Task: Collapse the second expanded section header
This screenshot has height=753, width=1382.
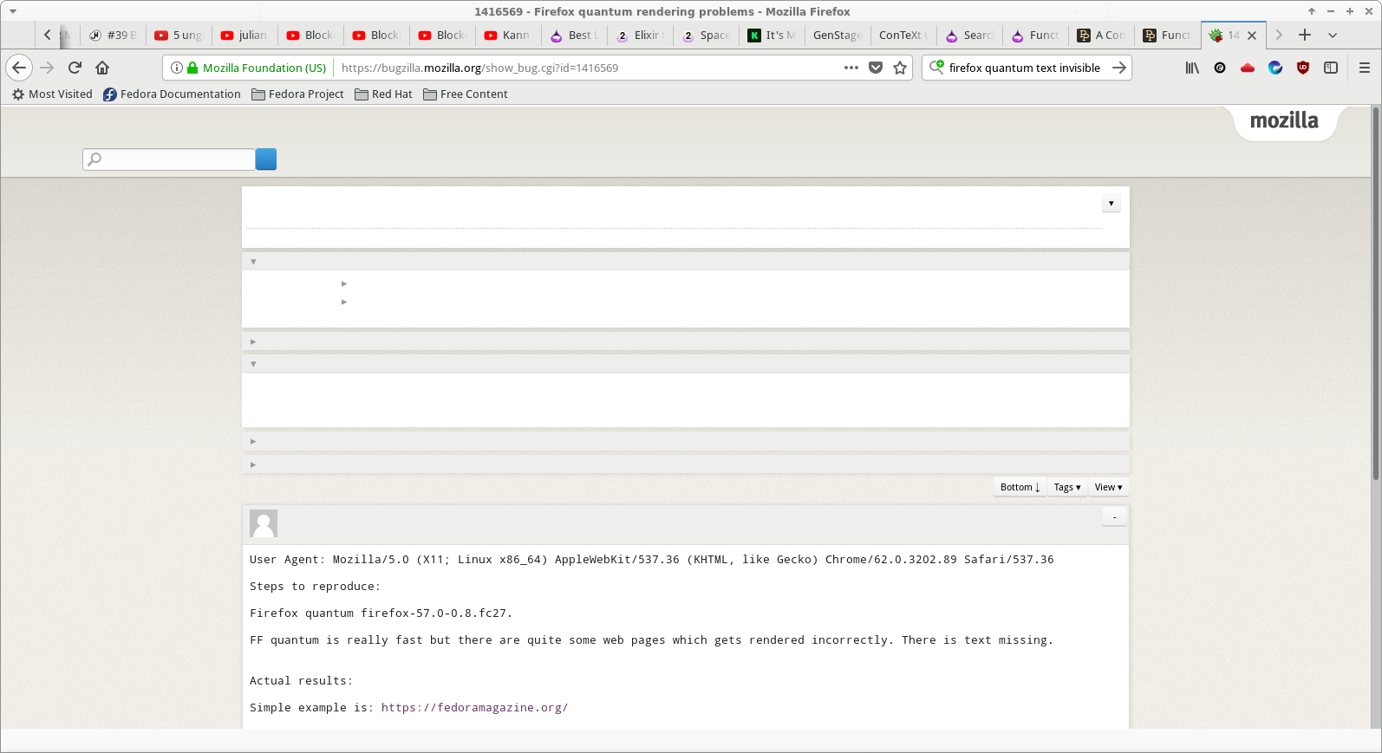Action: (x=253, y=364)
